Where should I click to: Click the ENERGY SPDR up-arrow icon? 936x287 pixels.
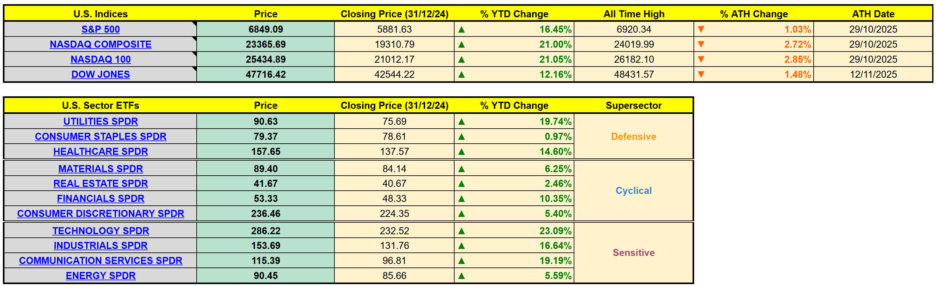coord(462,276)
